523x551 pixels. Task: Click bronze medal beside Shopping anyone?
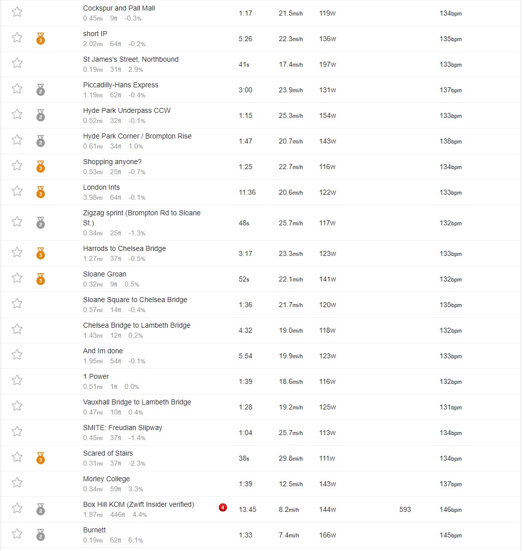click(x=41, y=166)
